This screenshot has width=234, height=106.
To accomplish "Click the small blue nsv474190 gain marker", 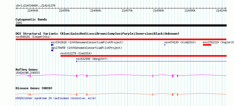I will point(165,45).
